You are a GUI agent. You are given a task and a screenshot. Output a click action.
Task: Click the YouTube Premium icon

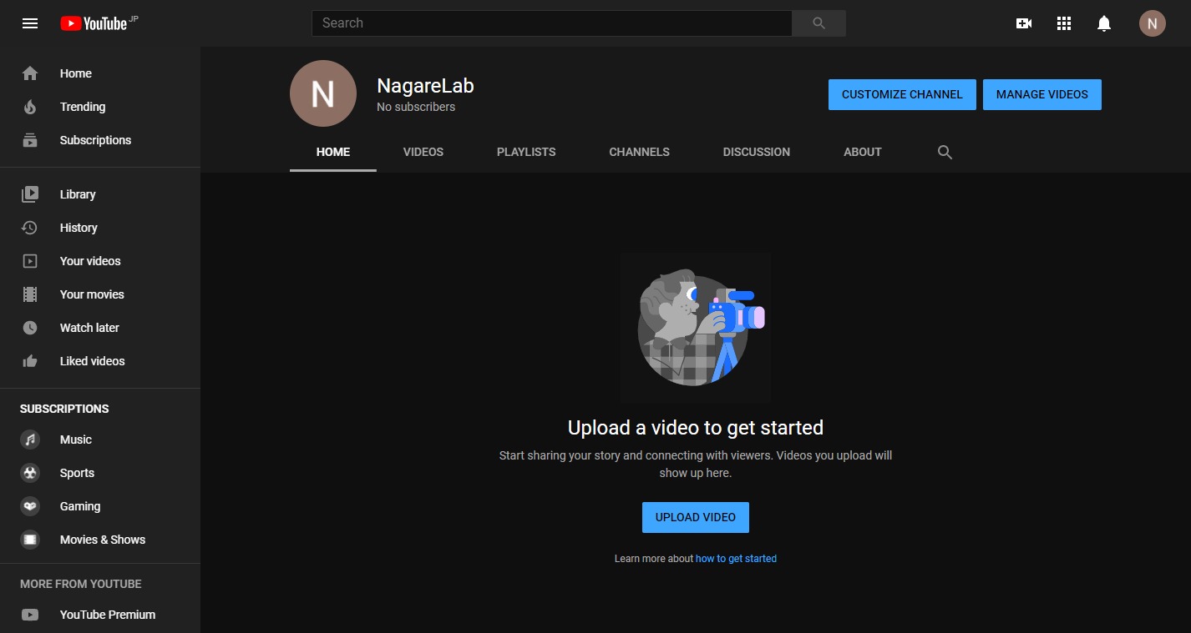[x=30, y=615]
